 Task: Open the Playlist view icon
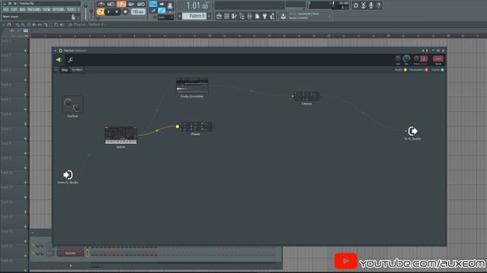tap(219, 16)
